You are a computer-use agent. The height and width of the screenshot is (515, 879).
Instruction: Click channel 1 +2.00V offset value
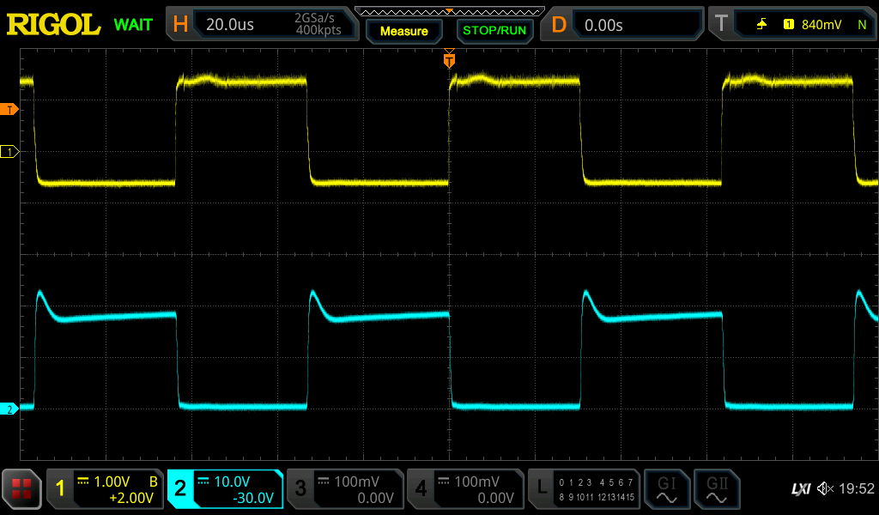pos(131,498)
